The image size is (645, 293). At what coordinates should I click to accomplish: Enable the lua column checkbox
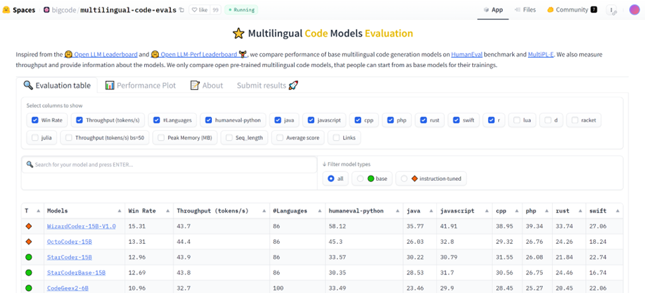tap(516, 120)
